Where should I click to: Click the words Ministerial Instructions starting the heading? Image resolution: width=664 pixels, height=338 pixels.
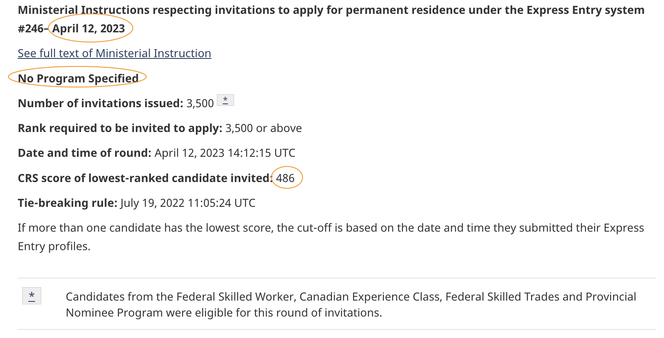tap(84, 10)
